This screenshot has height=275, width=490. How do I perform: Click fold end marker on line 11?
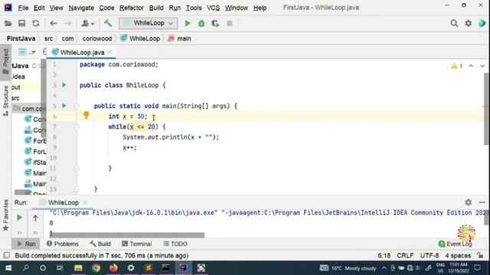tap(77, 168)
